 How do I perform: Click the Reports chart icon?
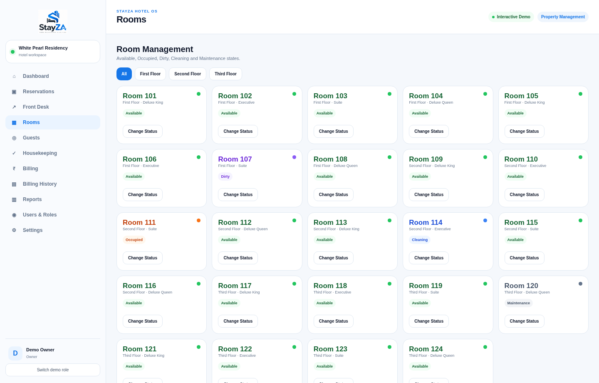(14, 199)
